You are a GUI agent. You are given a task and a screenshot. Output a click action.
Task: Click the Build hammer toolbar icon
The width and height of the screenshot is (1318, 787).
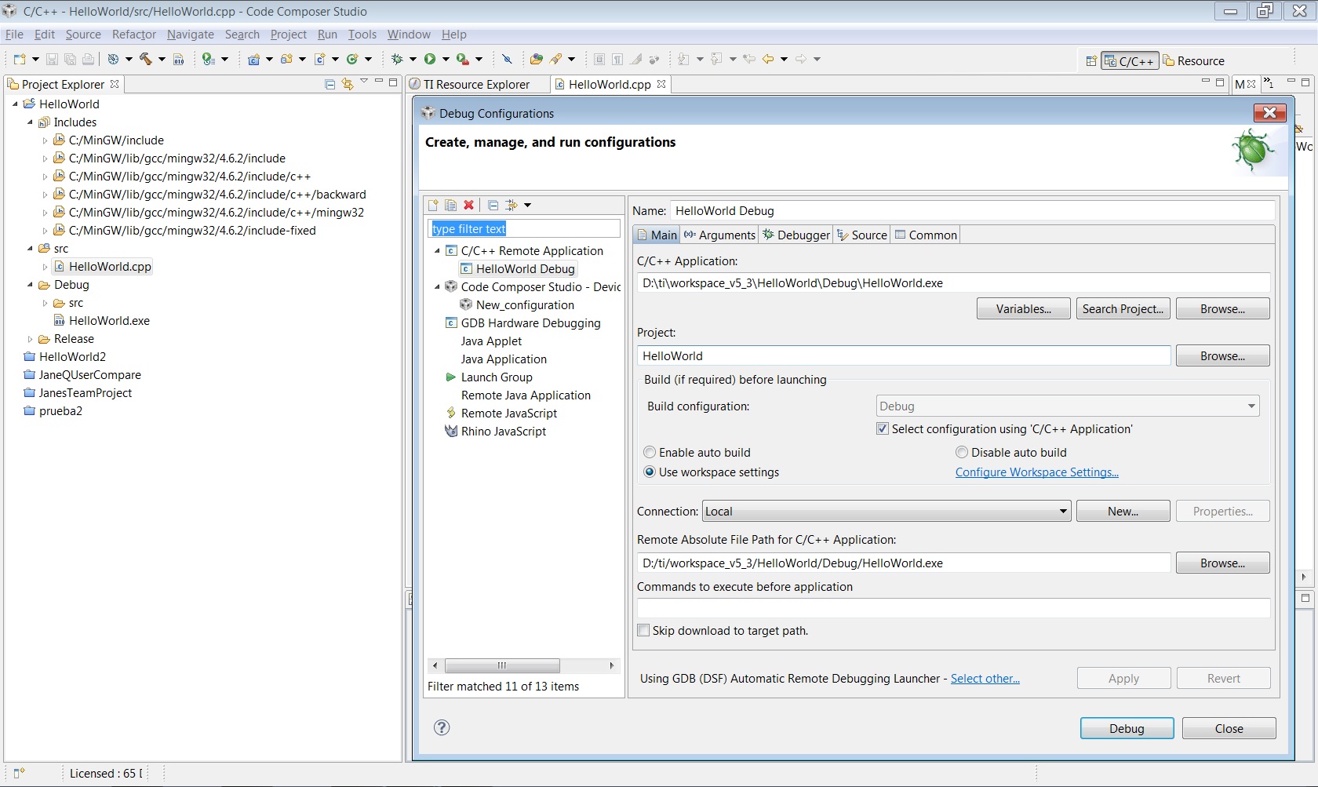point(147,59)
